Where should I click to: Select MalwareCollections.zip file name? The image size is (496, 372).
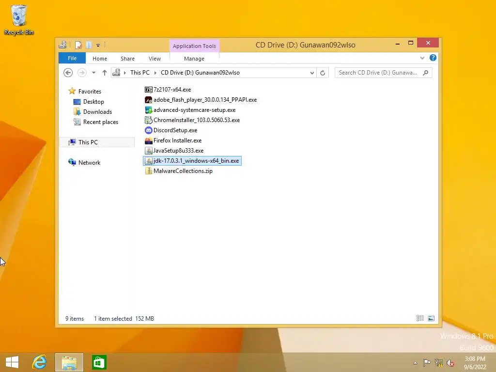coord(183,171)
